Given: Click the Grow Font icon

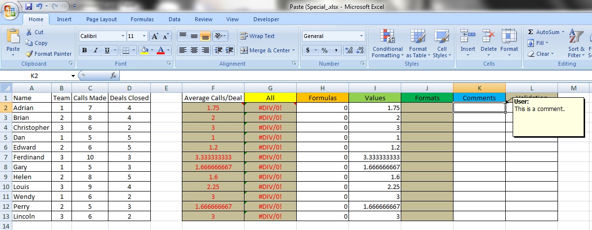Looking at the screenshot, I should [155, 36].
